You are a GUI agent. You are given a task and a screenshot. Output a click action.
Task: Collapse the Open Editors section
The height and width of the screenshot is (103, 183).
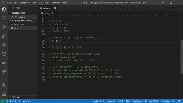point(23,13)
